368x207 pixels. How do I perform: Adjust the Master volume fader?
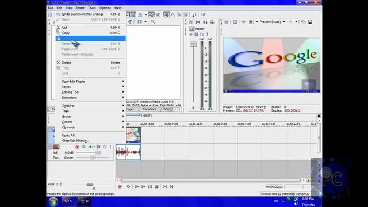coord(193,44)
